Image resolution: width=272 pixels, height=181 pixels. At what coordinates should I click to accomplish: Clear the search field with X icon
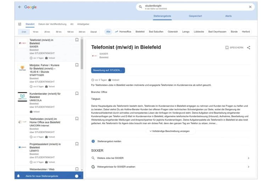pyautogui.click(x=250, y=7)
